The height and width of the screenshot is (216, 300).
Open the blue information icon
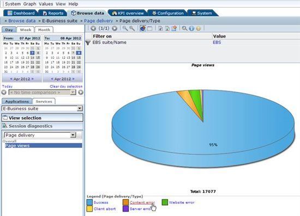[x=191, y=28]
